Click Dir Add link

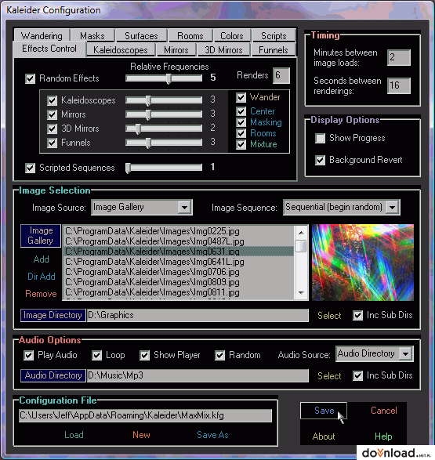tap(42, 277)
